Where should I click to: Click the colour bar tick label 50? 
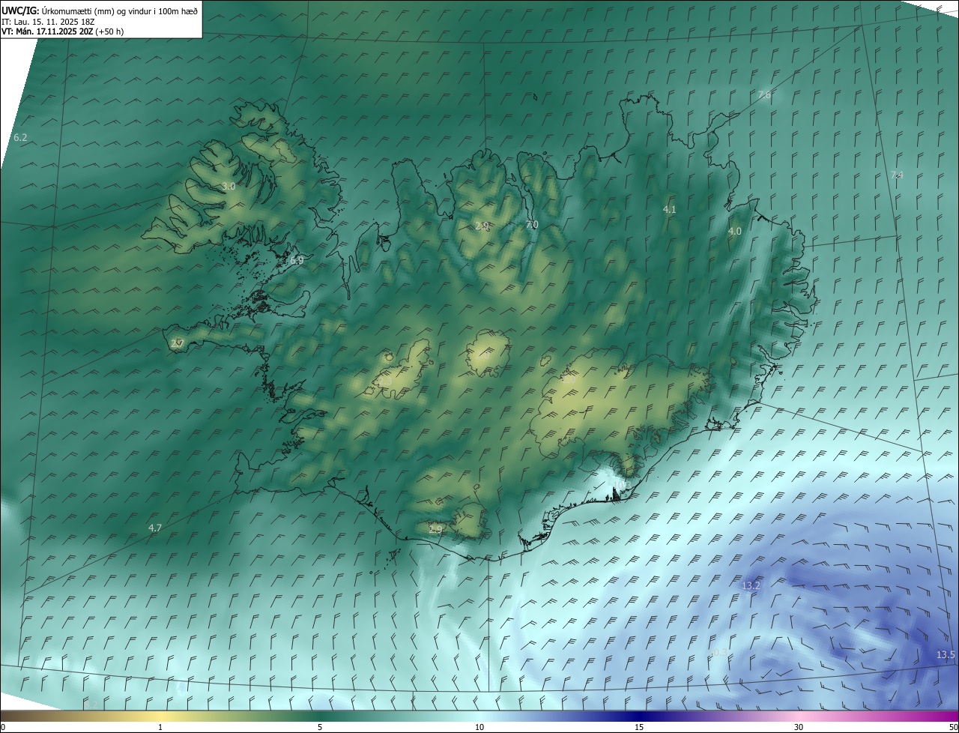click(x=953, y=727)
